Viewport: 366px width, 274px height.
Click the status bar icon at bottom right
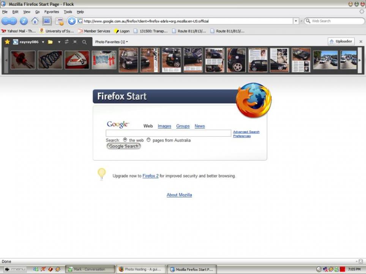coord(361,261)
